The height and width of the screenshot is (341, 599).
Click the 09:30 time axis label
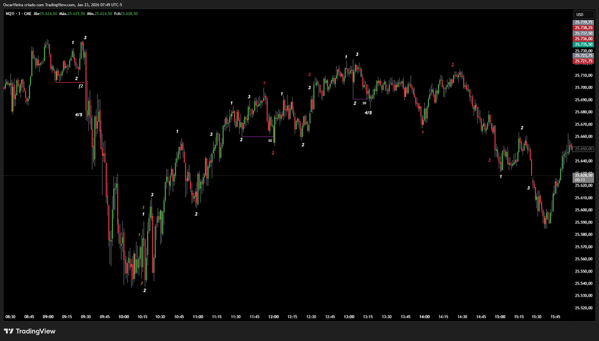[86, 317]
